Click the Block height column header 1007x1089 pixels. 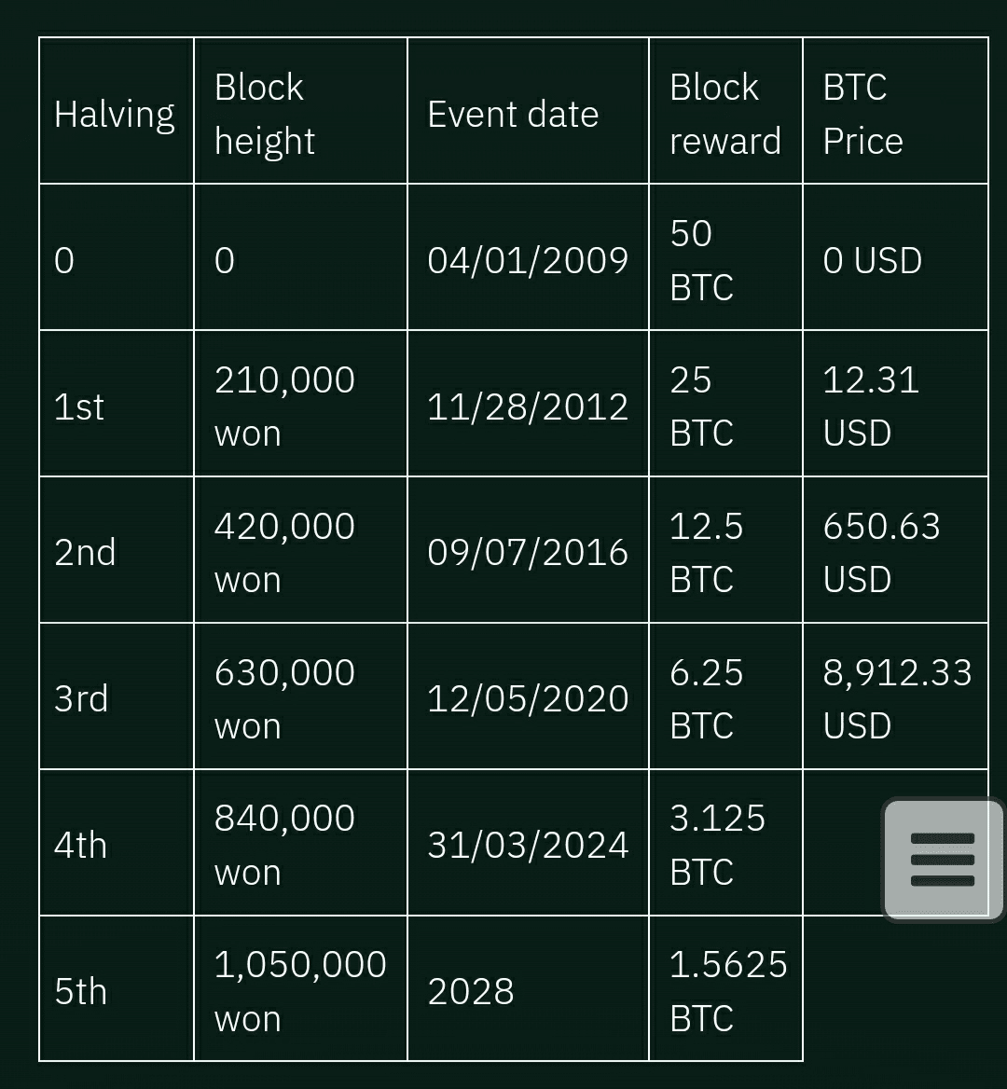pyautogui.click(x=265, y=114)
